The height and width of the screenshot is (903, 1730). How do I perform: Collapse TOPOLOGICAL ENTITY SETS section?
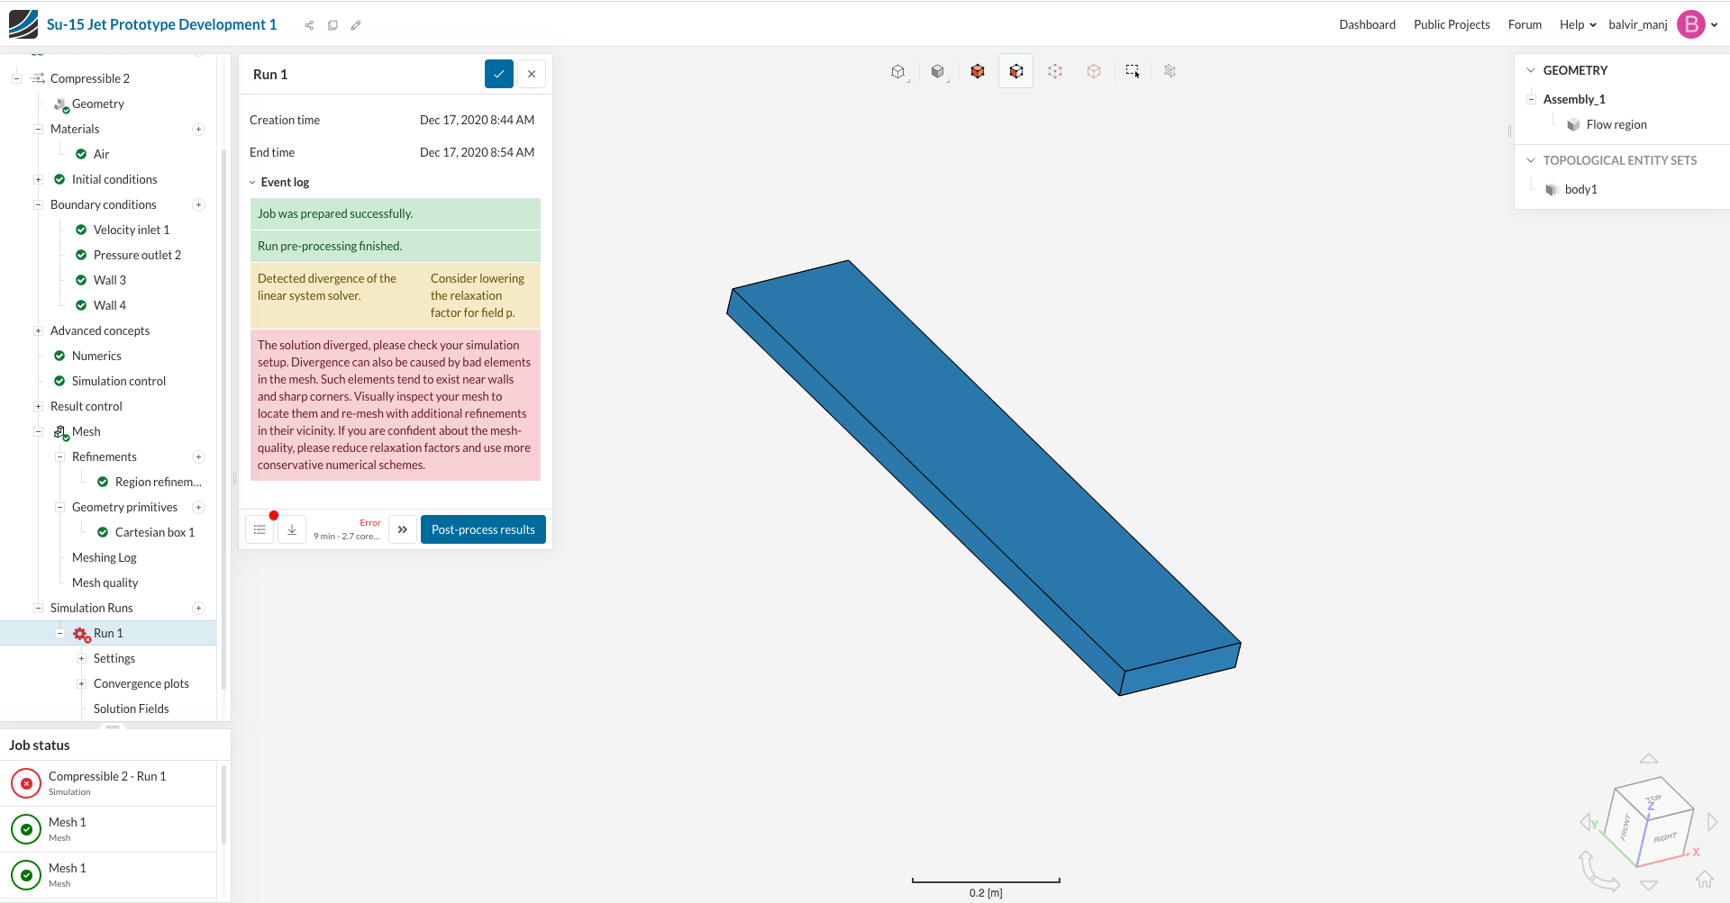(x=1531, y=160)
